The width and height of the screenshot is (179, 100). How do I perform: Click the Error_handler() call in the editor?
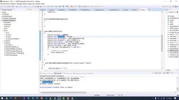58,52
